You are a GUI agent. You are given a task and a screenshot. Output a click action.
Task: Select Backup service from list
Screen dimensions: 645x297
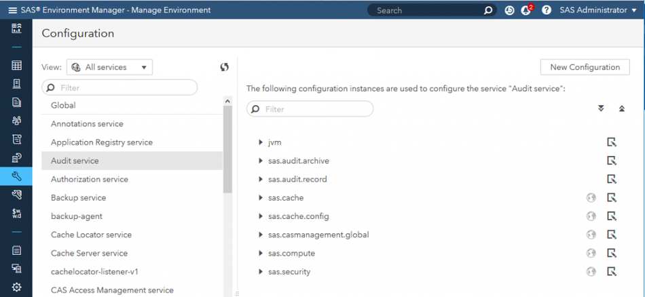pos(78,198)
